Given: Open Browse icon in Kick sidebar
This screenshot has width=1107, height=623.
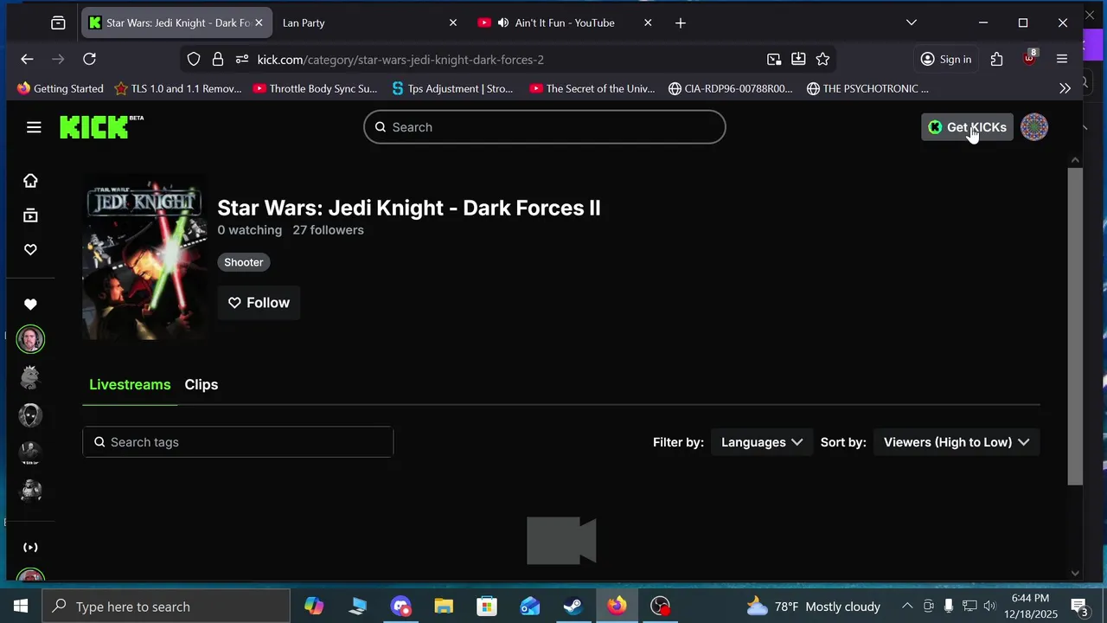Looking at the screenshot, I should 30,215.
